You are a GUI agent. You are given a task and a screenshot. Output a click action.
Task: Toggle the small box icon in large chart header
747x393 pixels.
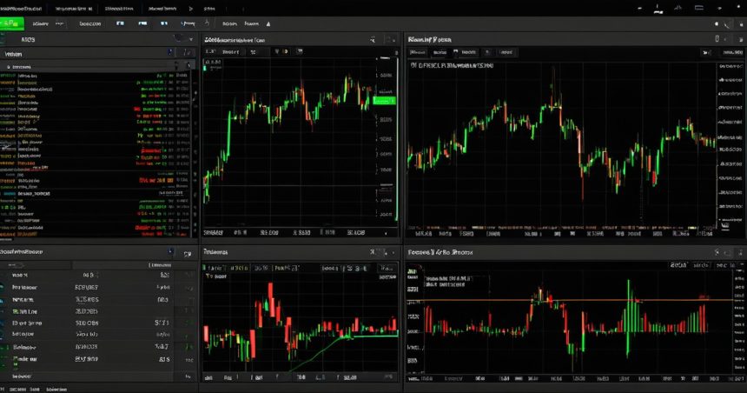point(717,39)
